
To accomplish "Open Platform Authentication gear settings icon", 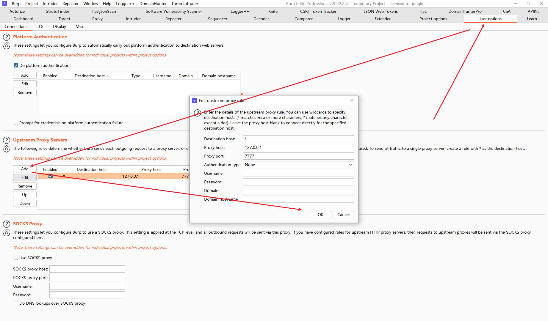I will coord(6,46).
